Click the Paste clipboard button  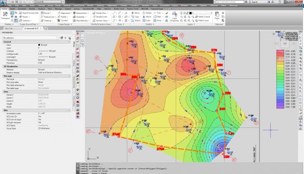tap(217, 16)
